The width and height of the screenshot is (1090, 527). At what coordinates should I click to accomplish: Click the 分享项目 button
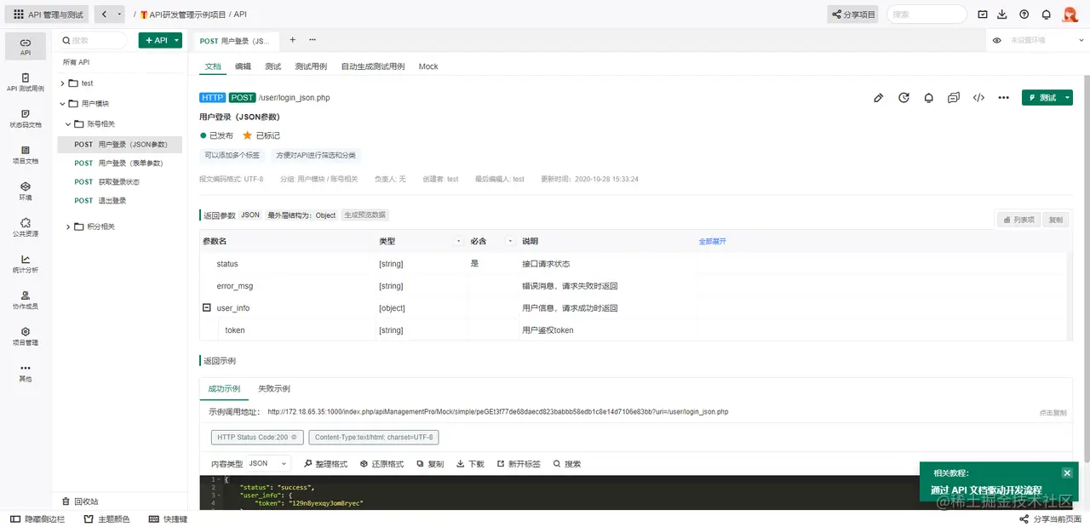(x=853, y=14)
